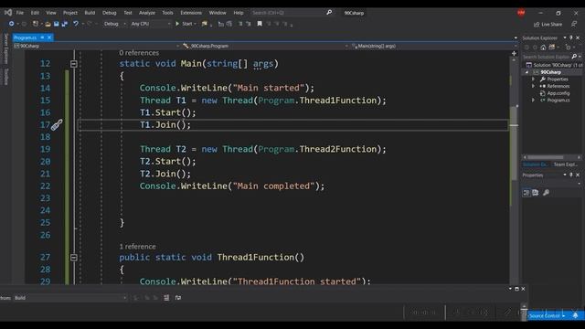Click Solution Explorer Home icon

tap(543, 48)
